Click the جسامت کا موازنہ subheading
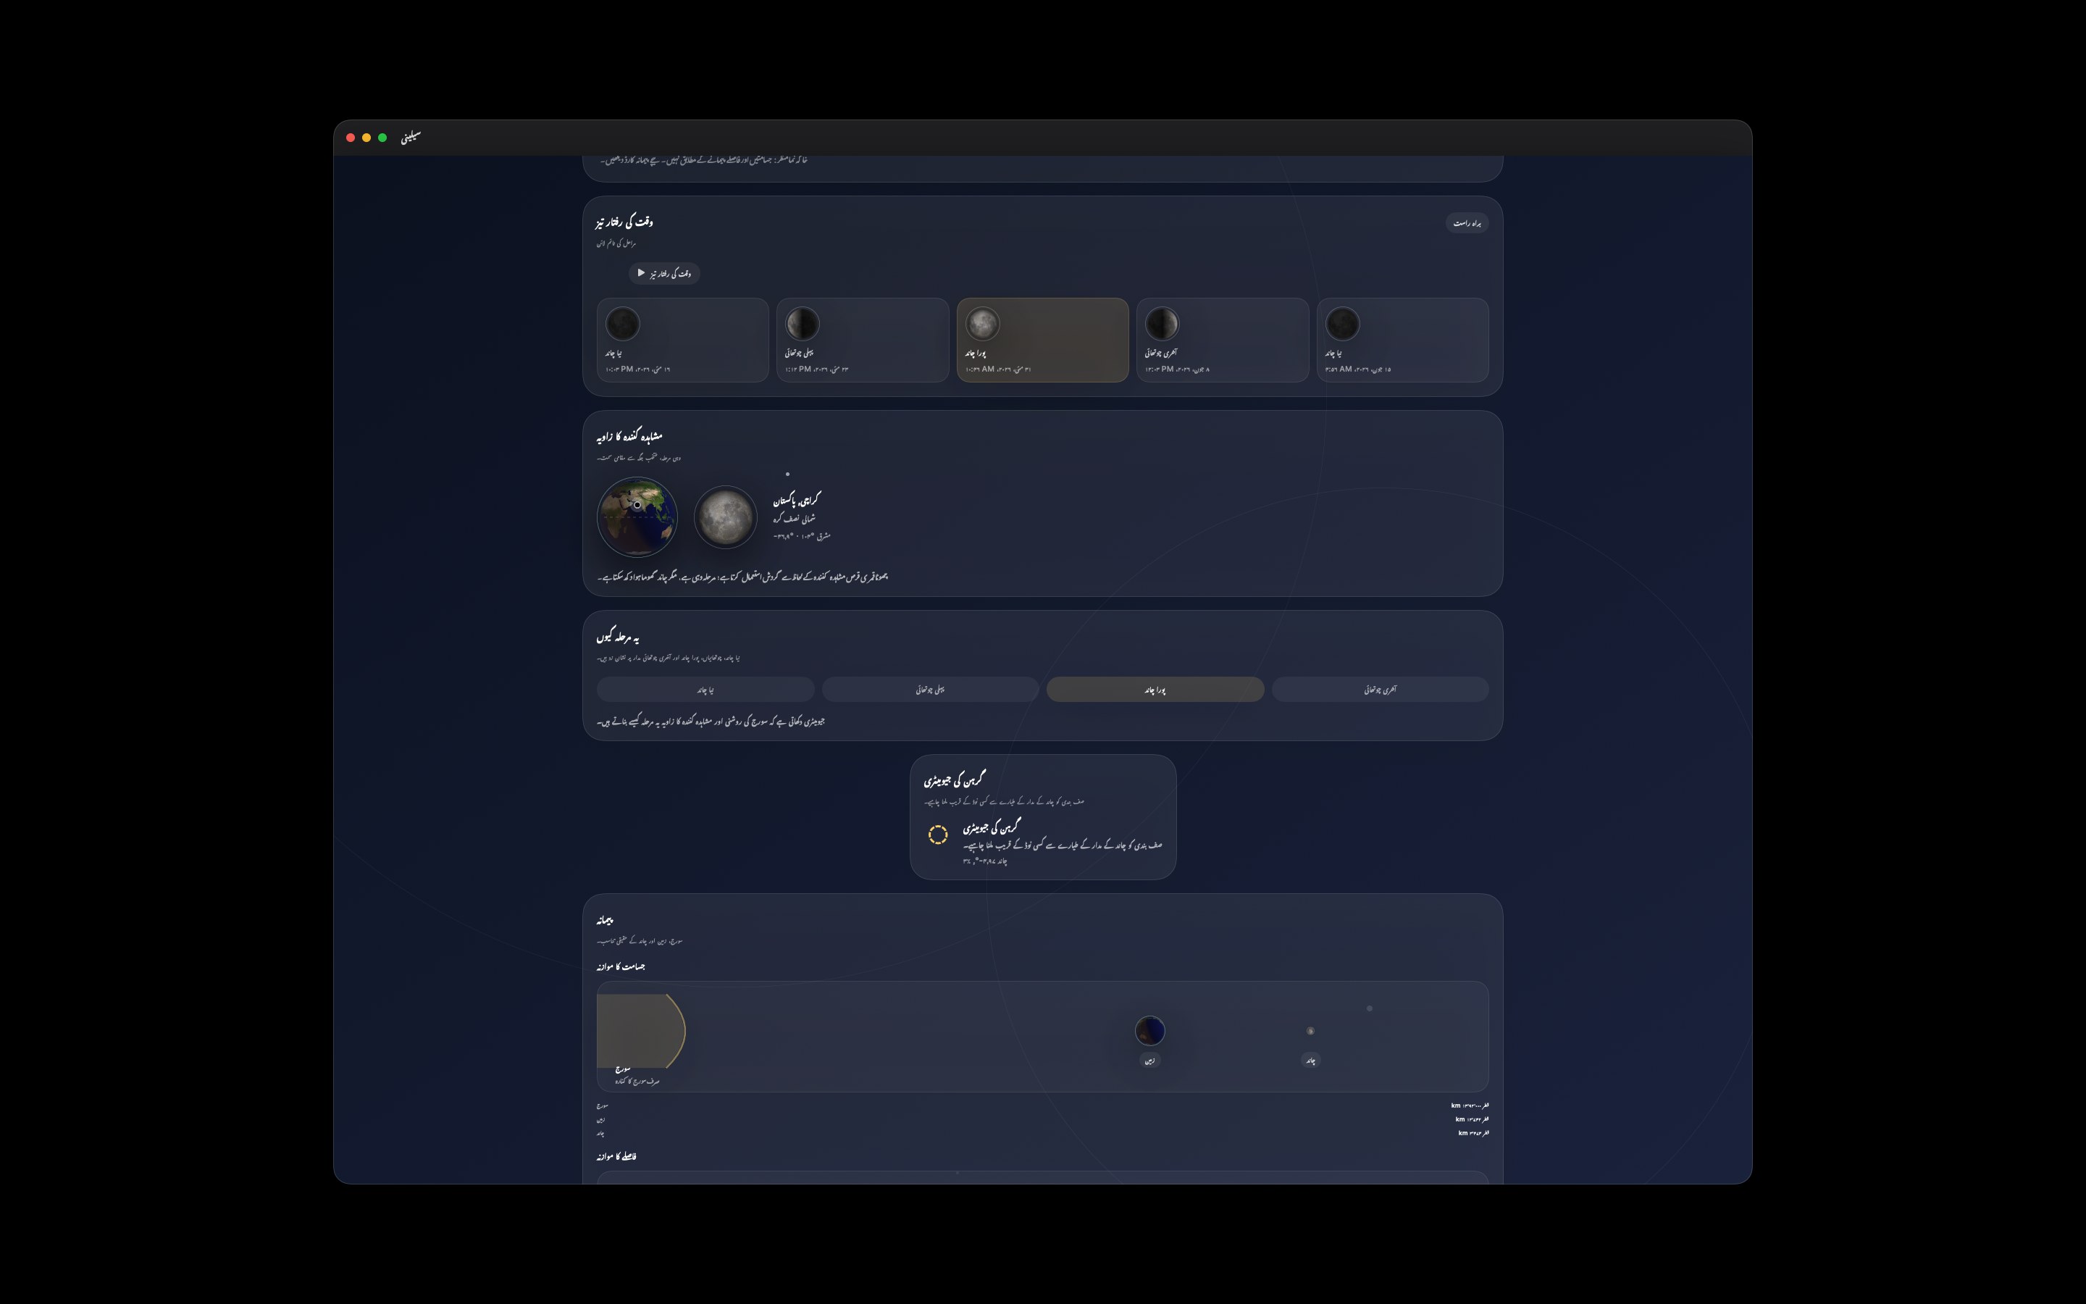This screenshot has height=1304, width=2086. click(621, 967)
